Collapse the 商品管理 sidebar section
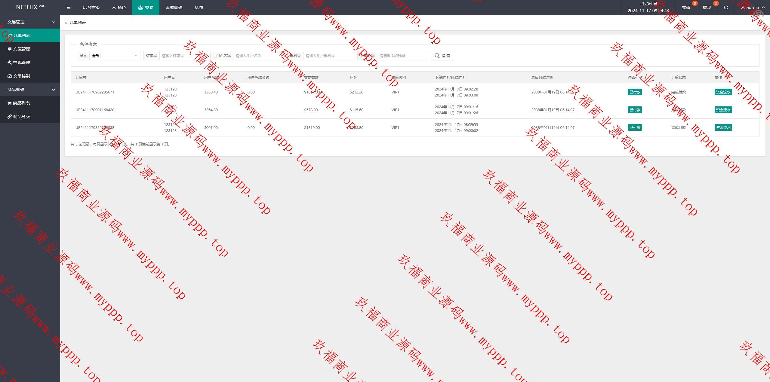The height and width of the screenshot is (382, 770). 30,90
